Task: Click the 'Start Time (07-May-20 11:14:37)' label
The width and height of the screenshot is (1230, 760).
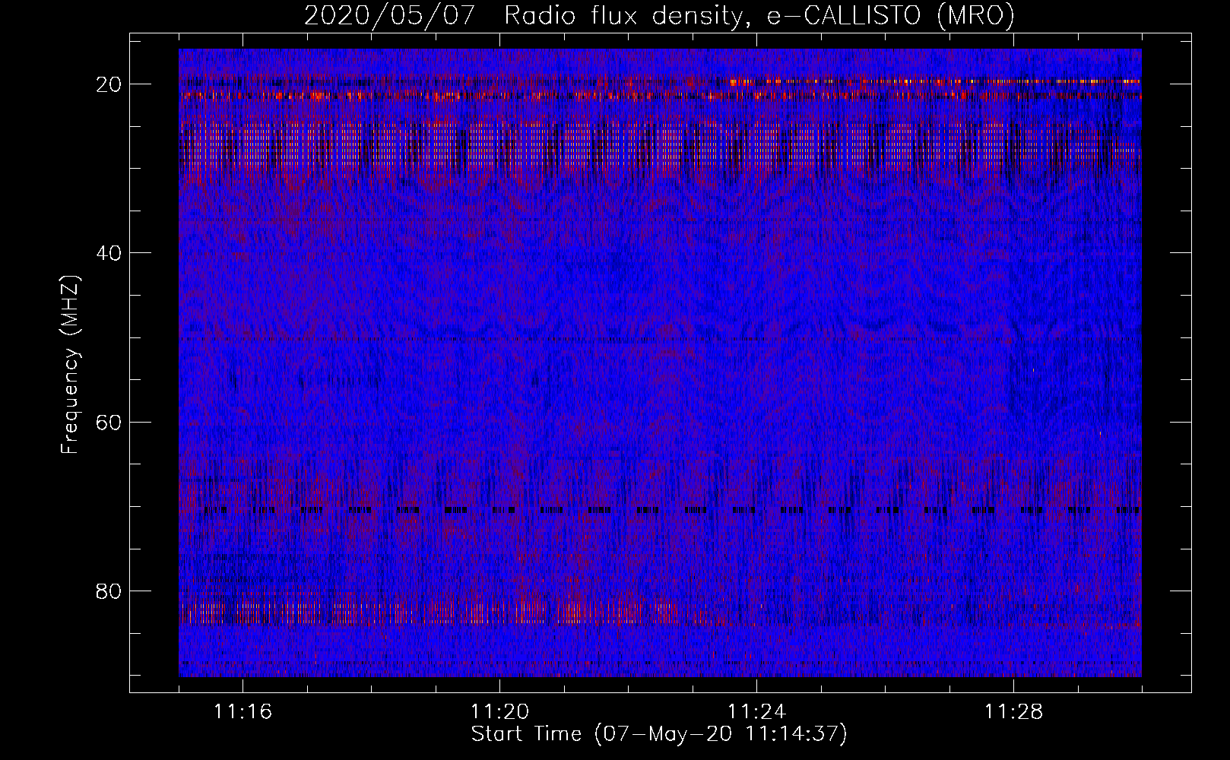Action: pyautogui.click(x=659, y=734)
